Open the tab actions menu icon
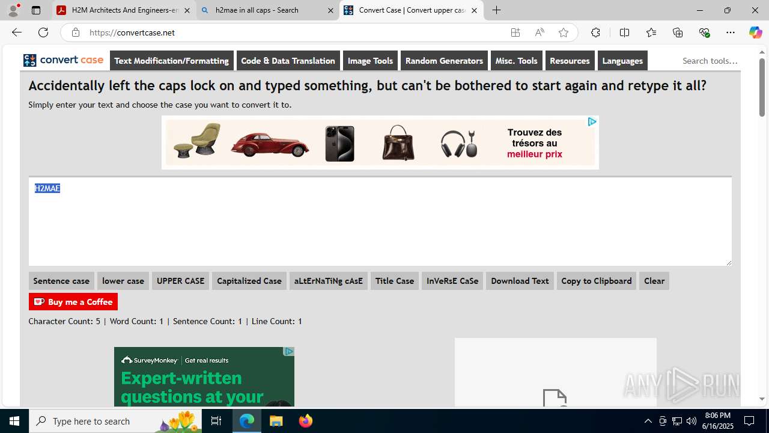769x433 pixels. (x=36, y=10)
